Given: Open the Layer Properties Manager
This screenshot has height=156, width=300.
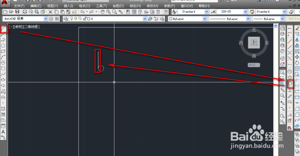Looking at the screenshot, I should 66,19.
